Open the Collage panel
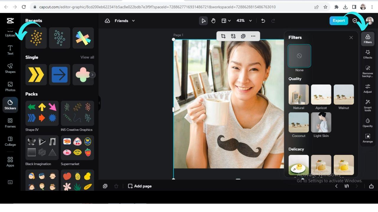The image size is (378, 212). (x=10, y=141)
